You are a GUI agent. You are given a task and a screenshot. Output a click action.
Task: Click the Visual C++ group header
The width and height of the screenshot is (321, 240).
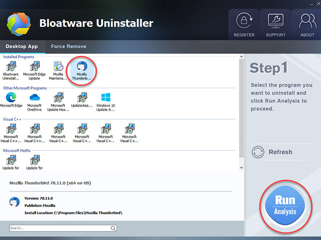point(12,119)
